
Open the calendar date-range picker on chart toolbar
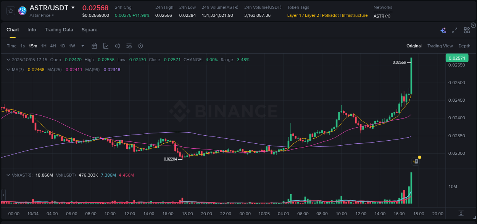[x=94, y=46]
